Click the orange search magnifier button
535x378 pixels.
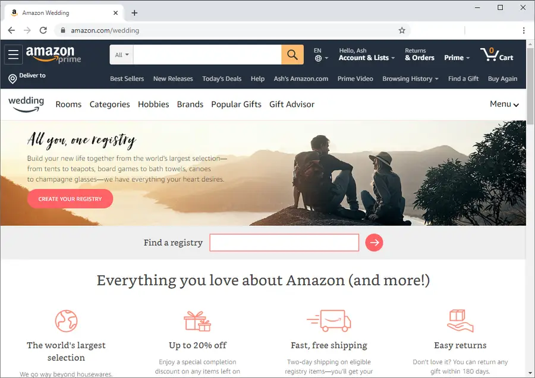click(x=292, y=55)
